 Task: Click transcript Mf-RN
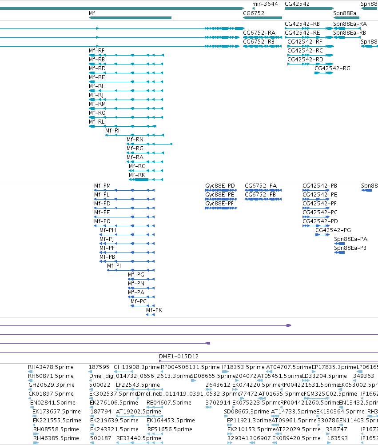(x=149, y=144)
